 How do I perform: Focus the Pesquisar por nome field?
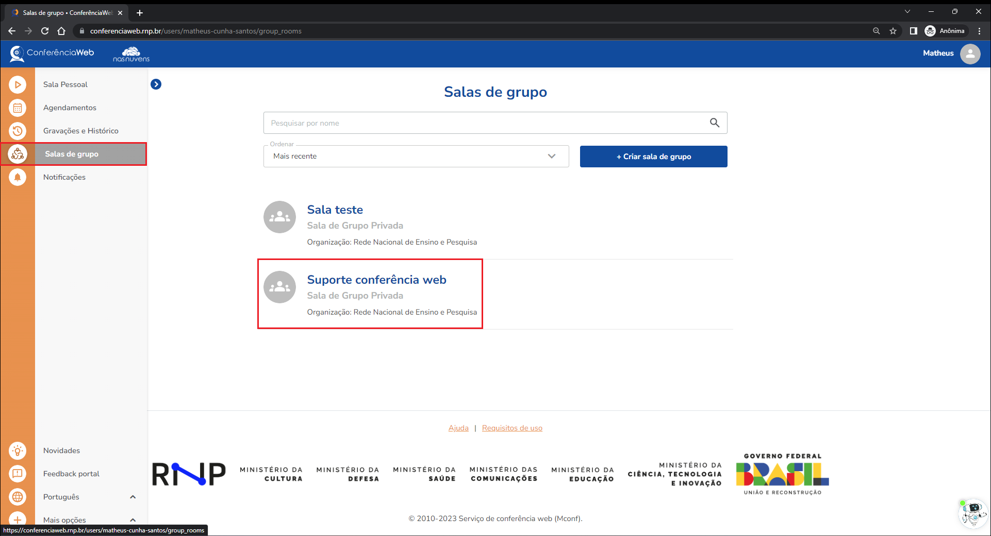[485, 123]
